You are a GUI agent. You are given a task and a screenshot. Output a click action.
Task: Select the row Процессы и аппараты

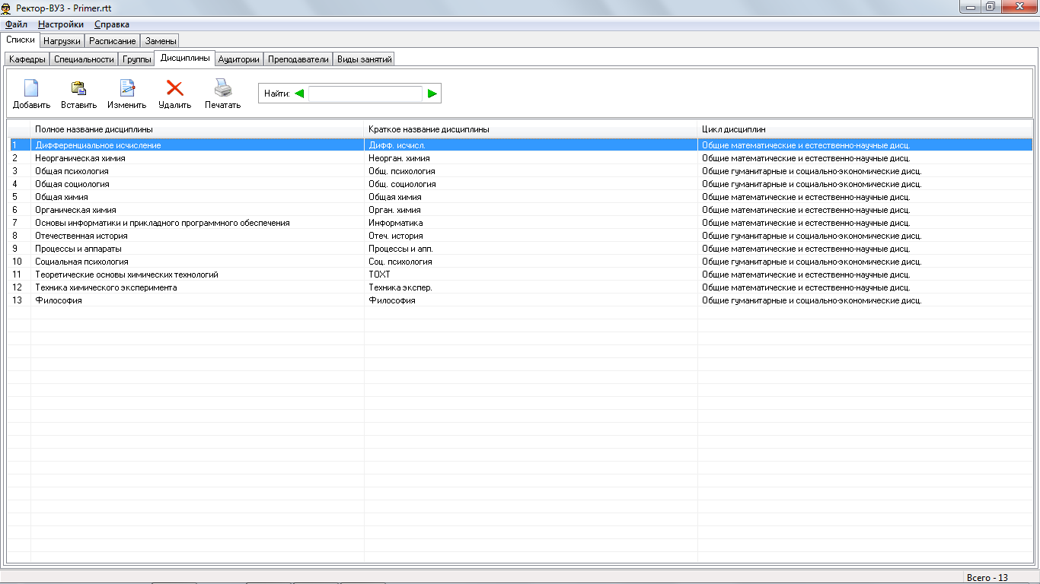(x=521, y=249)
